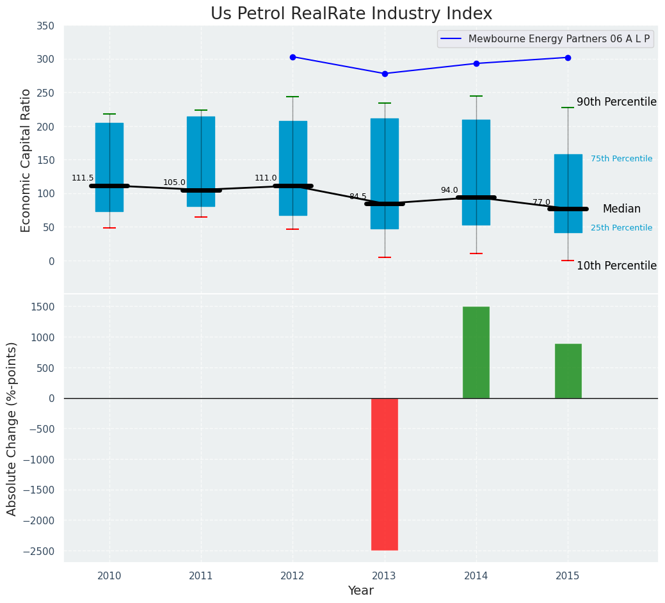Image resolution: width=665 pixels, height=603 pixels.
Task: Click the 10th Percentile annotation
Action: tap(616, 266)
